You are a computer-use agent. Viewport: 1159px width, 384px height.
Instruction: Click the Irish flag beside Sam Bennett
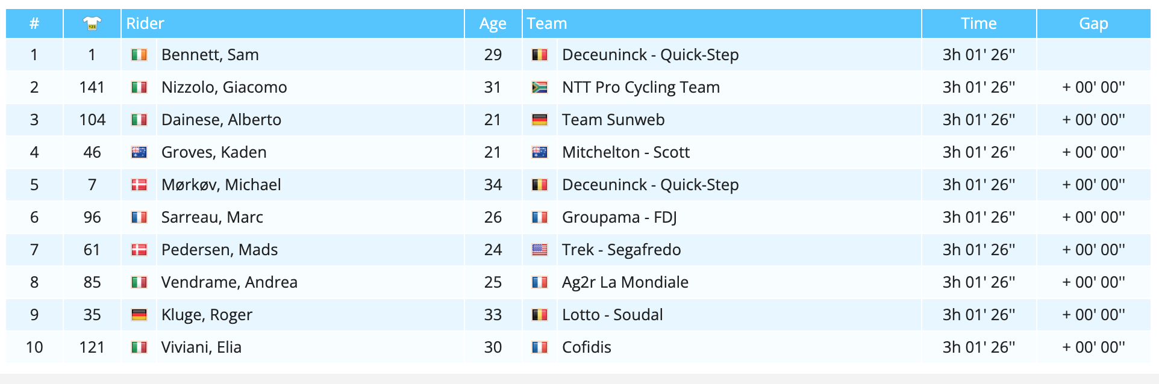(x=139, y=55)
